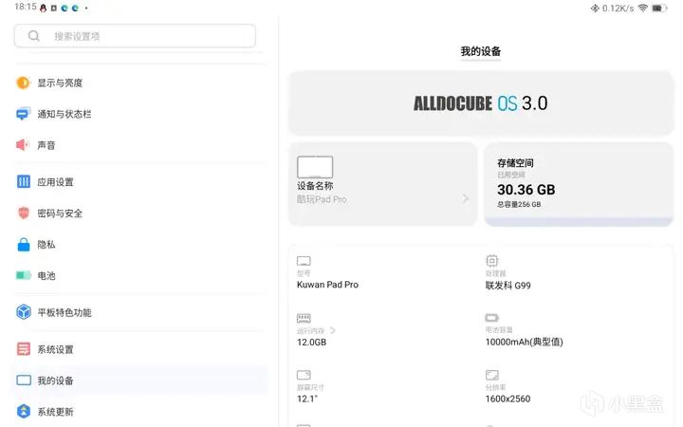Click the Sound speaker icon

[x=24, y=145]
